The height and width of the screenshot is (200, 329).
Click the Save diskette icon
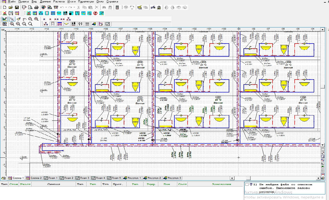[17, 7]
